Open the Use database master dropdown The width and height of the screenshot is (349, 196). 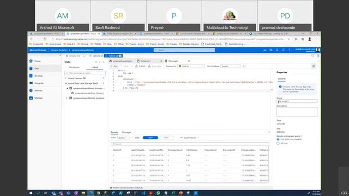(230, 66)
